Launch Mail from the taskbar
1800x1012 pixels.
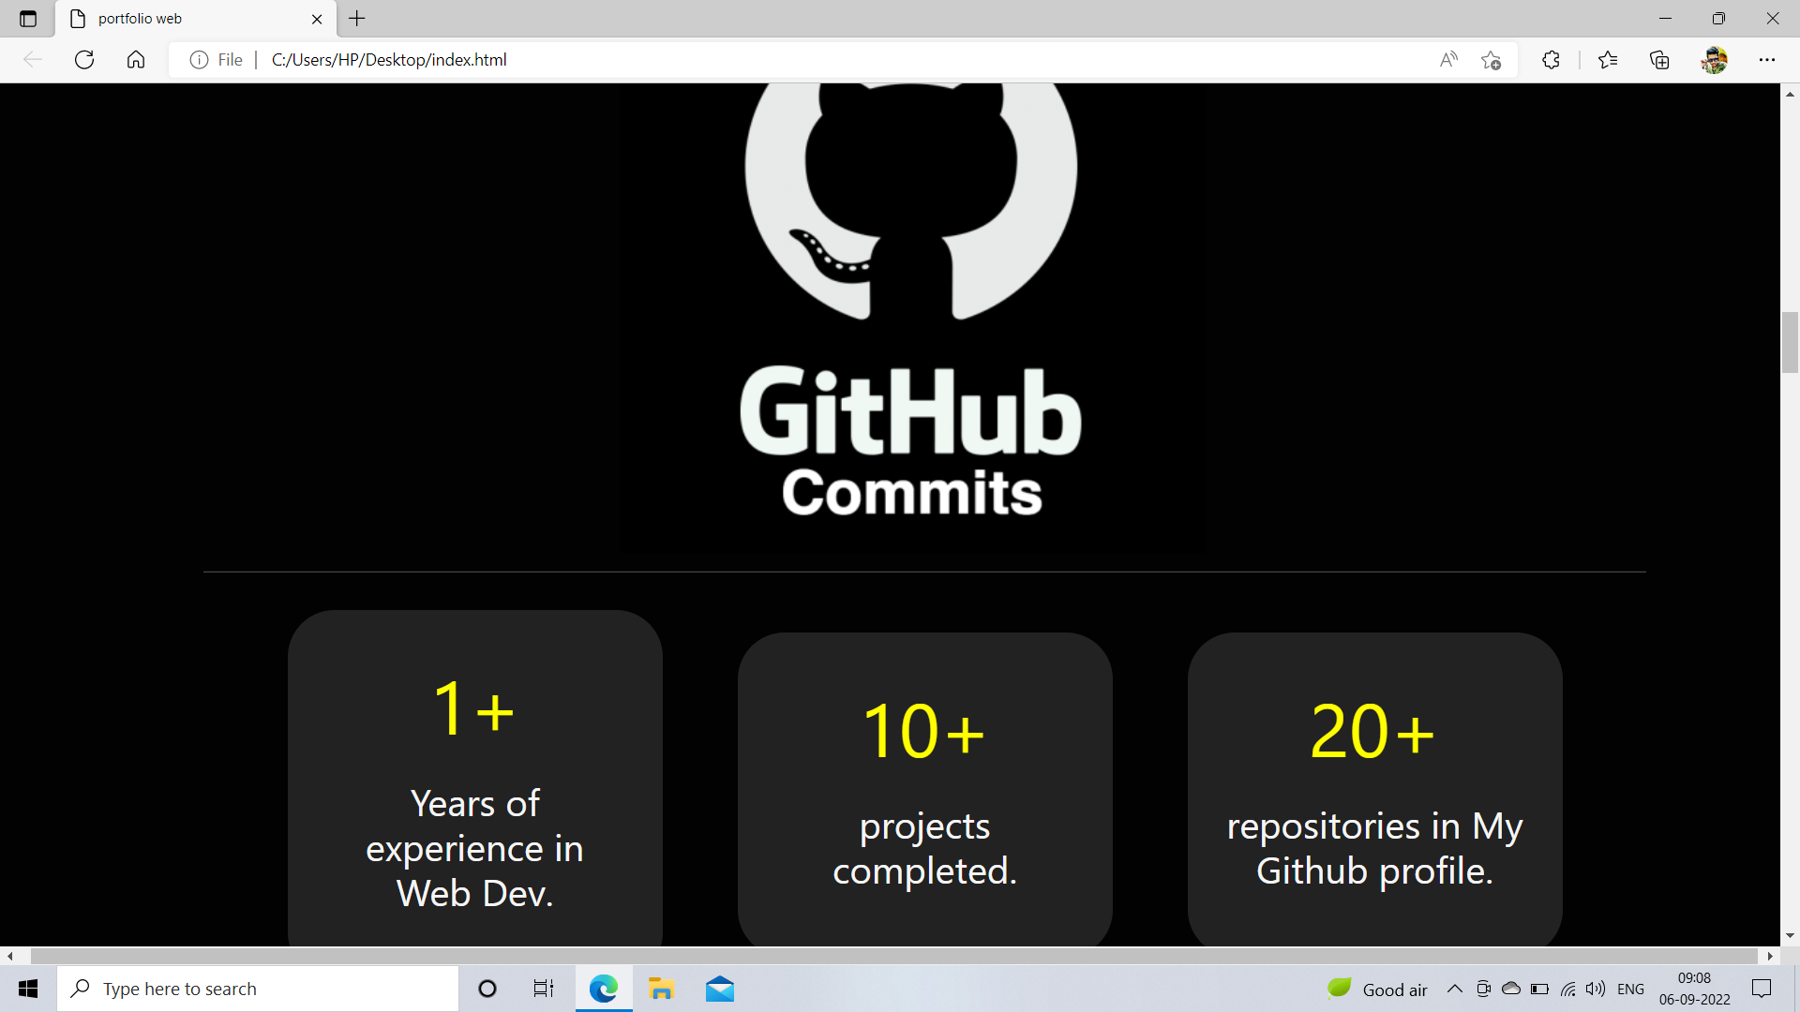tap(720, 988)
